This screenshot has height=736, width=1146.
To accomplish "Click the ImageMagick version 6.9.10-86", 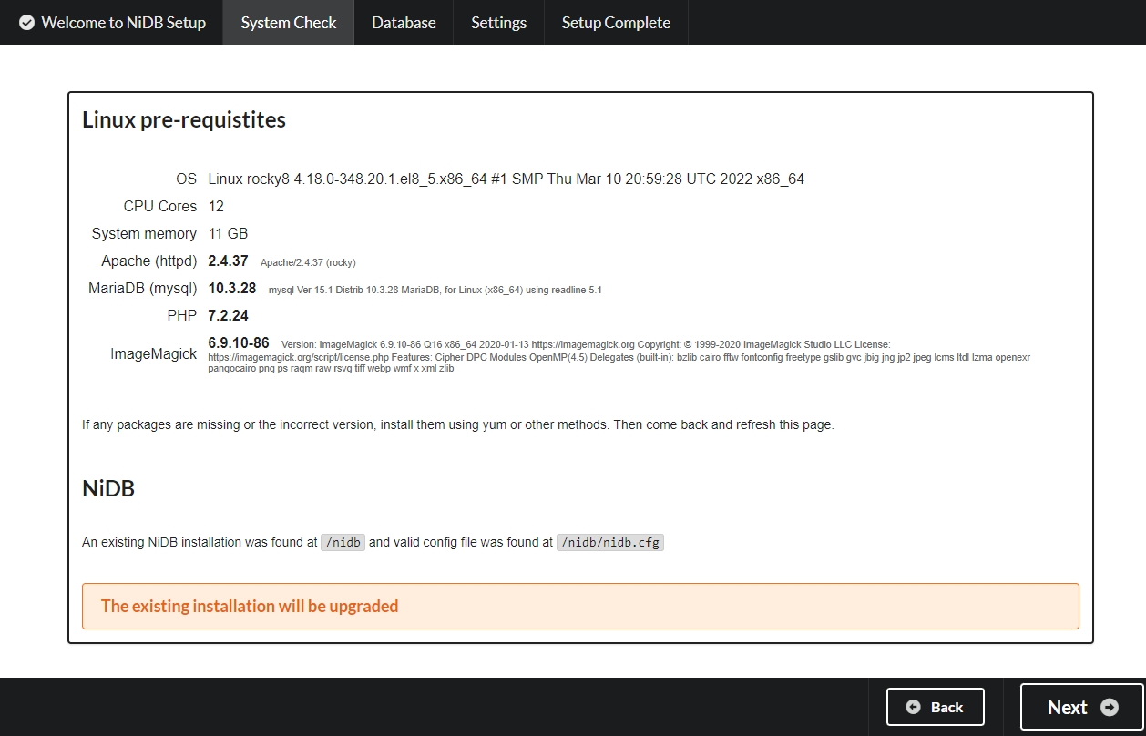I will [239, 343].
